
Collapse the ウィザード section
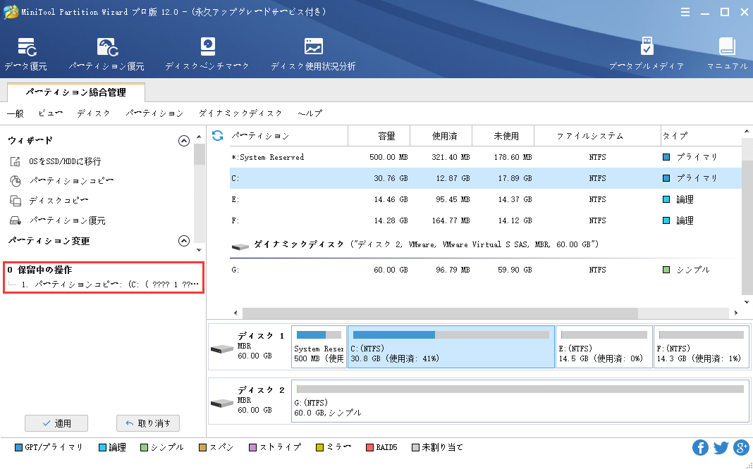(184, 141)
